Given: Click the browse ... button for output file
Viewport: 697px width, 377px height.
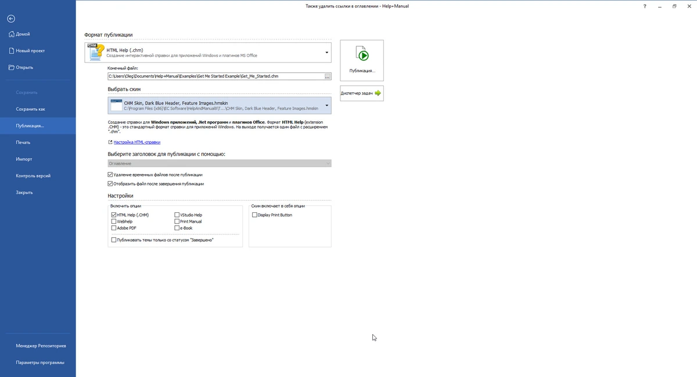Looking at the screenshot, I should [328, 77].
